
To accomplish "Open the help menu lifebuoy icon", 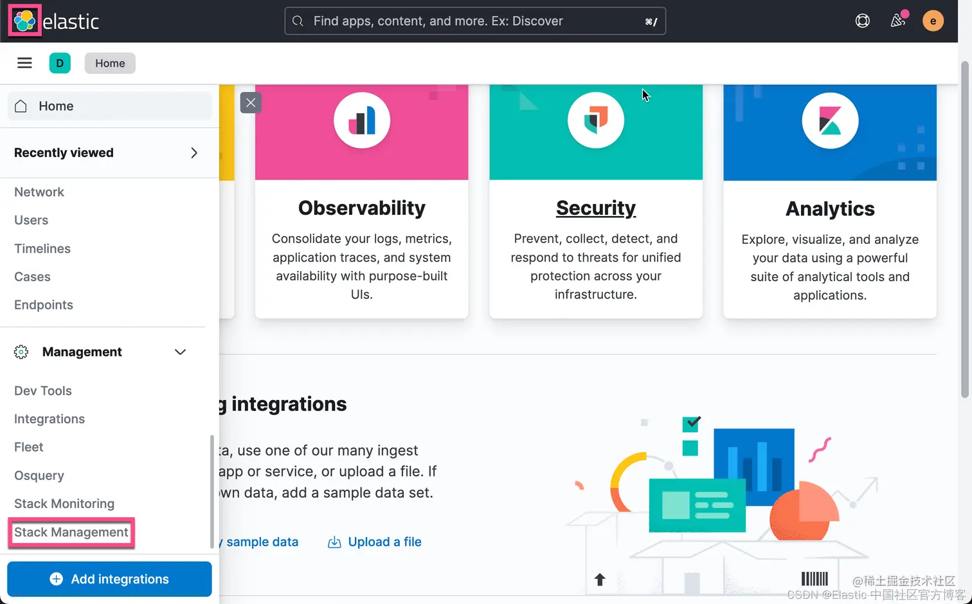I will point(863,21).
